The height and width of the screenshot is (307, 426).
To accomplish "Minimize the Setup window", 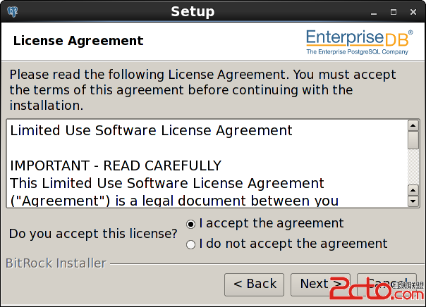I will click(x=374, y=12).
